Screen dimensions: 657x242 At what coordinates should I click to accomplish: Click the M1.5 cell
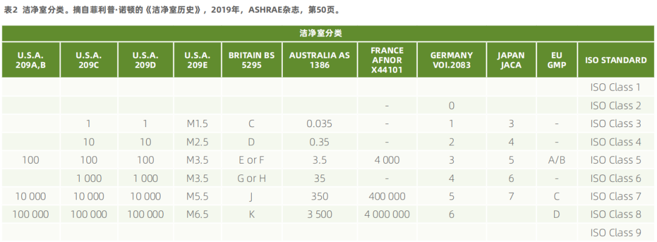coord(197,124)
